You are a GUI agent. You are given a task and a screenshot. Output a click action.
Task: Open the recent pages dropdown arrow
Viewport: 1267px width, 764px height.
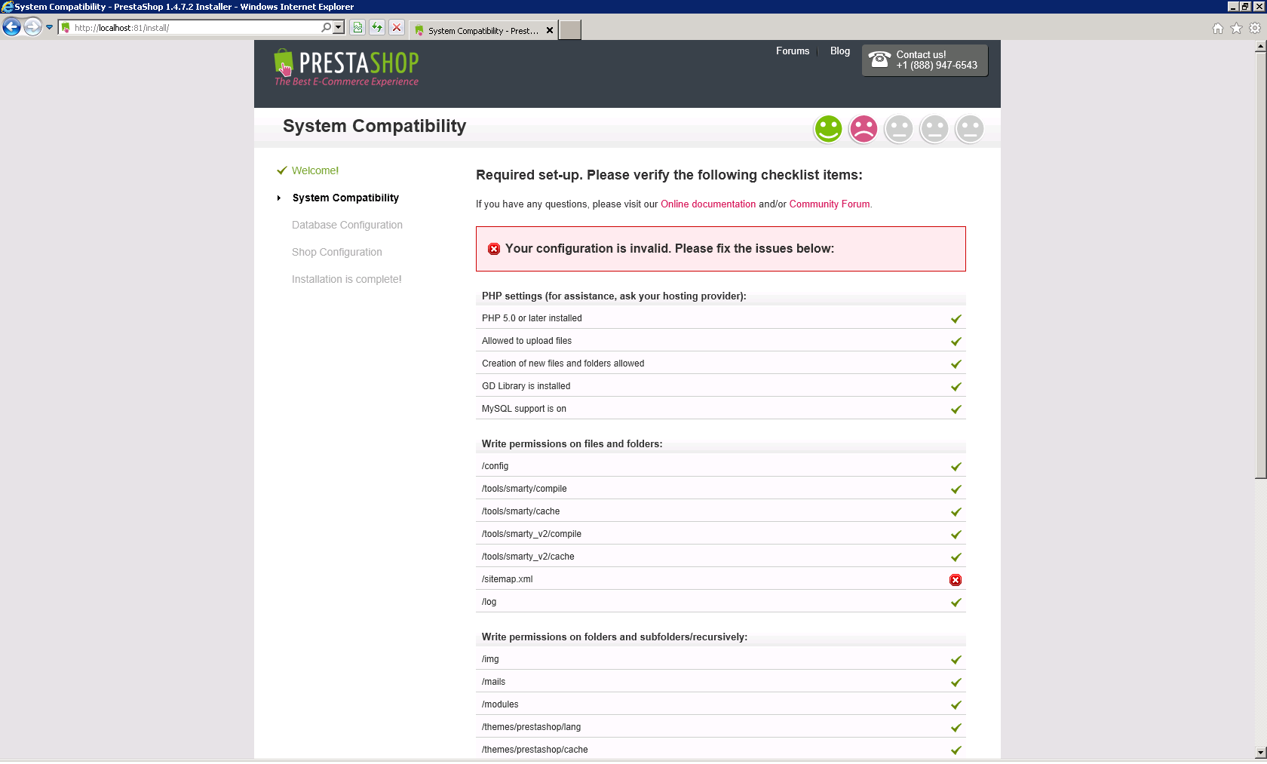[50, 28]
